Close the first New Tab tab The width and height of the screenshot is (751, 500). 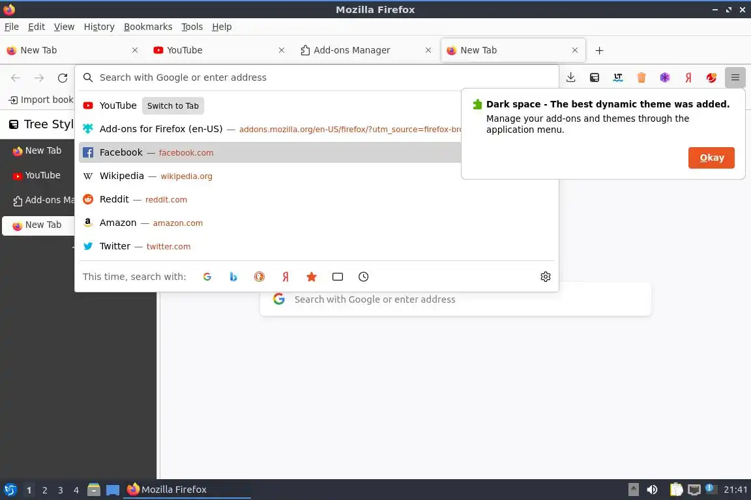pos(135,50)
